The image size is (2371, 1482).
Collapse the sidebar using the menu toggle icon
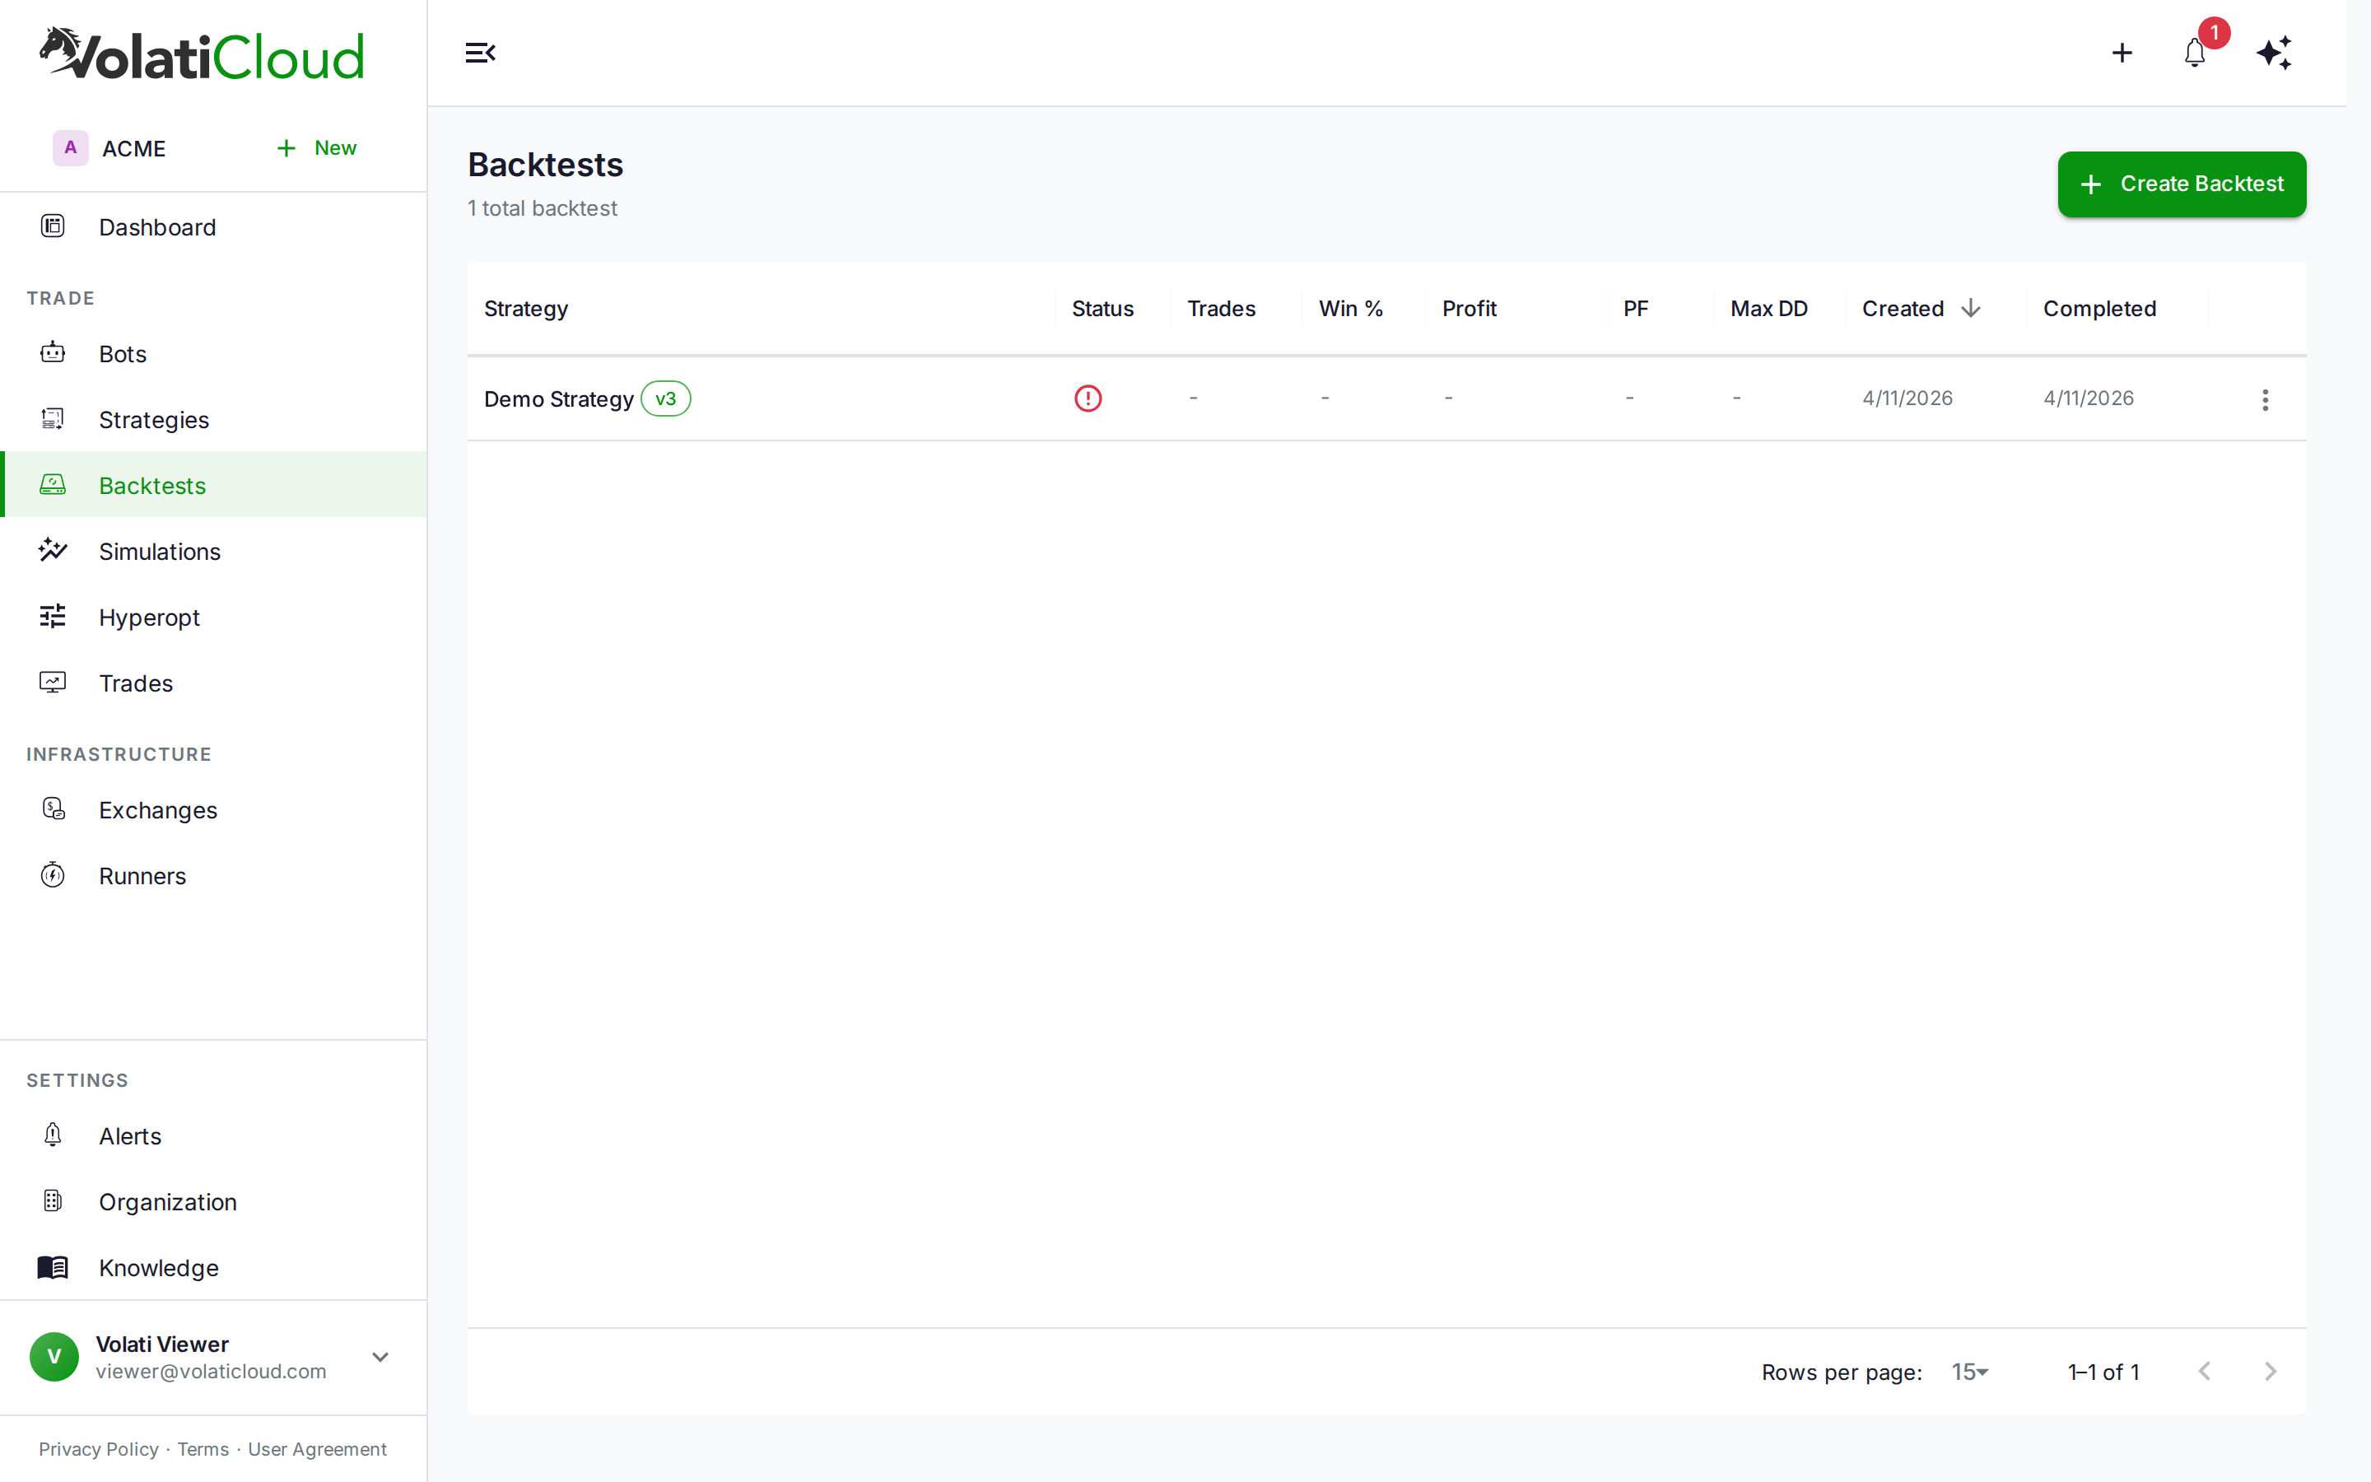pos(480,53)
